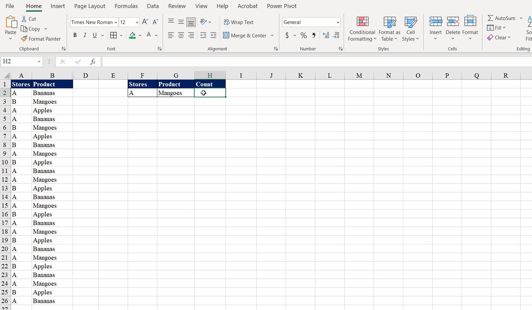Screen dimensions: 532x310
Task: Open Number format dialog launcher
Action: [x=341, y=49]
